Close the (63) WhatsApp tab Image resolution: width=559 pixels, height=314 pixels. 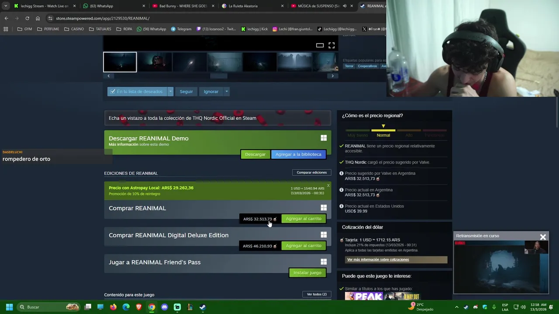click(144, 6)
